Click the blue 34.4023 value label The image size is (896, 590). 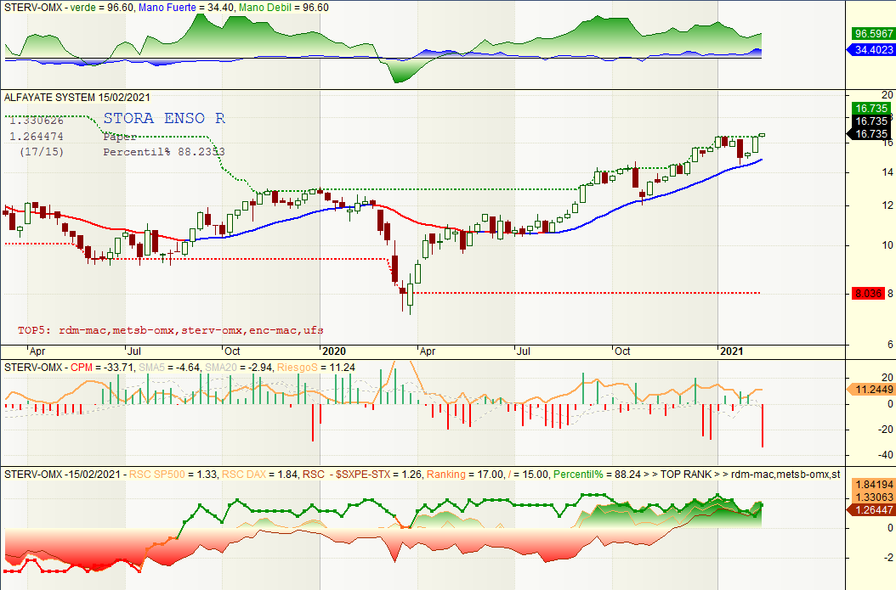pos(870,49)
